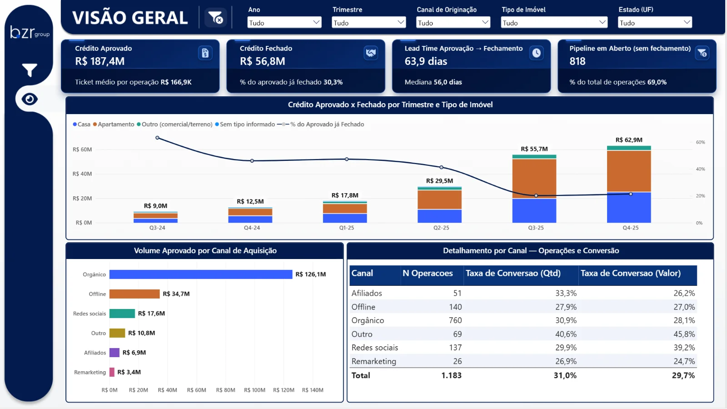
Task: Open the Ano dropdown
Action: point(284,22)
